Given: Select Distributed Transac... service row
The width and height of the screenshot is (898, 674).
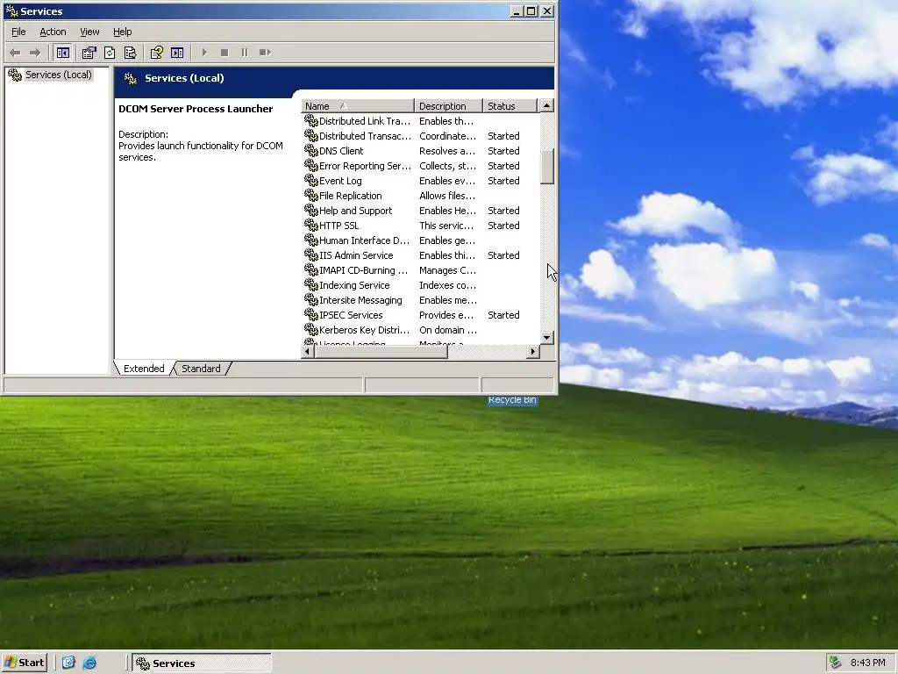Looking at the screenshot, I should 420,136.
